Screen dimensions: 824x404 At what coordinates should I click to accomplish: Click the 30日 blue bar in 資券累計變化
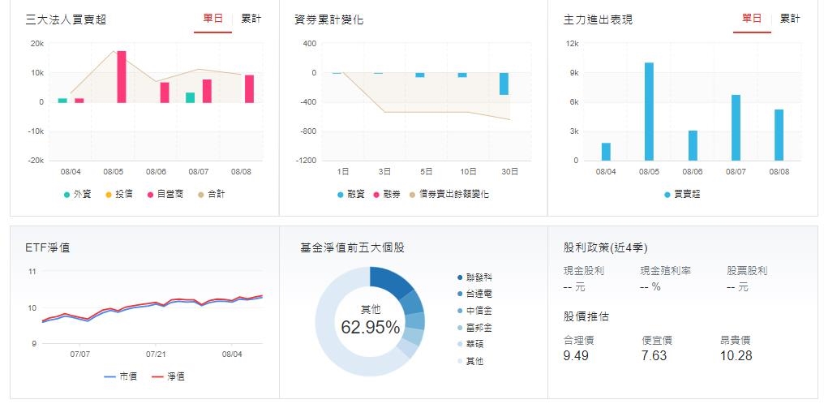pyautogui.click(x=504, y=84)
